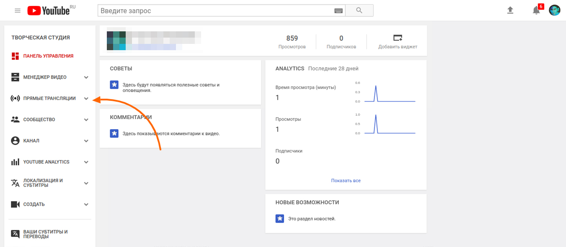This screenshot has height=247, width=566.
Task: Open the on-screen keyboard icon
Action: pyautogui.click(x=339, y=11)
